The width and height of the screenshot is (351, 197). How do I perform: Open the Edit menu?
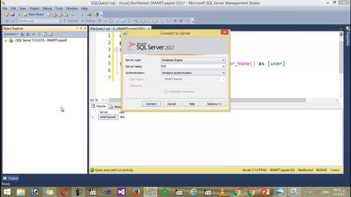point(13,8)
